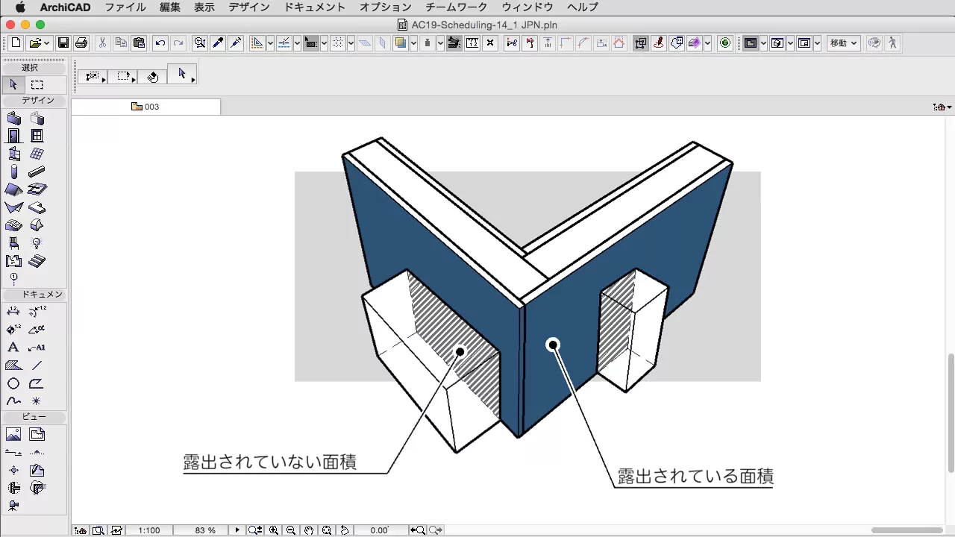The height and width of the screenshot is (537, 955).
Task: Click the Inject Parameters syringe icon
Action: [236, 43]
